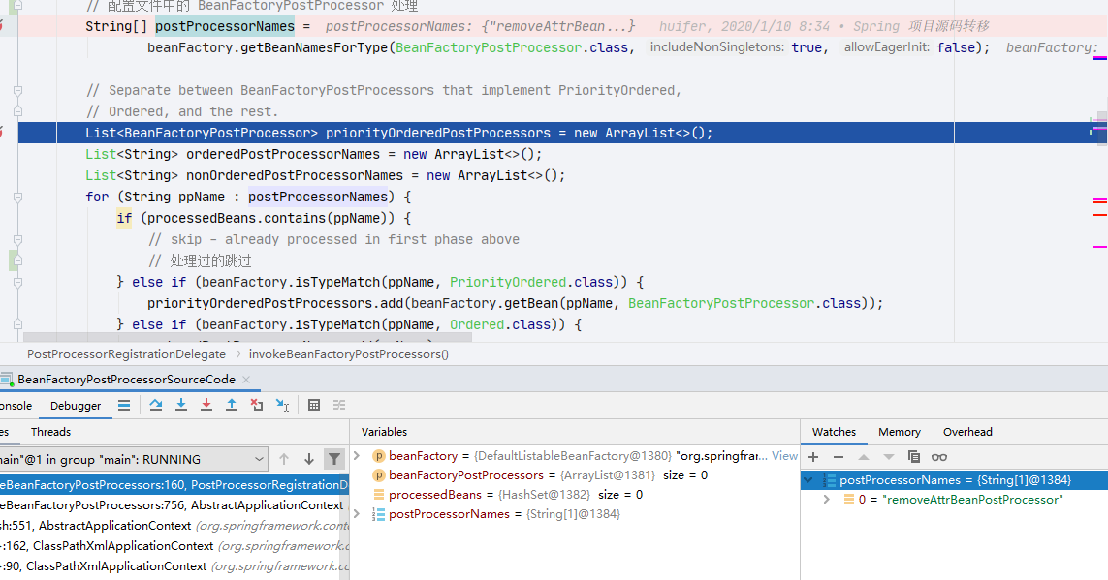The width and height of the screenshot is (1108, 580).
Task: Open the Evaluate Expression calculator icon
Action: click(x=314, y=405)
